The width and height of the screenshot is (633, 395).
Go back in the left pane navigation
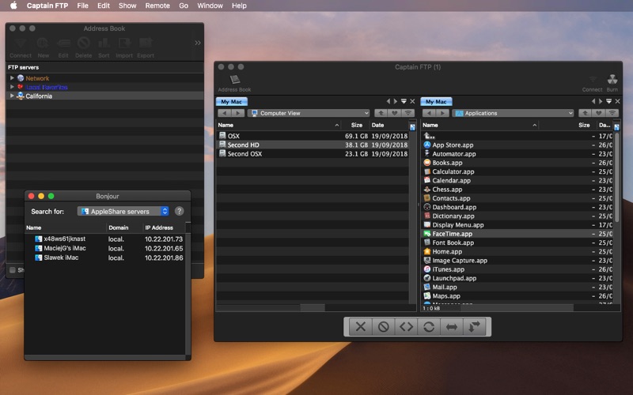[x=225, y=113]
